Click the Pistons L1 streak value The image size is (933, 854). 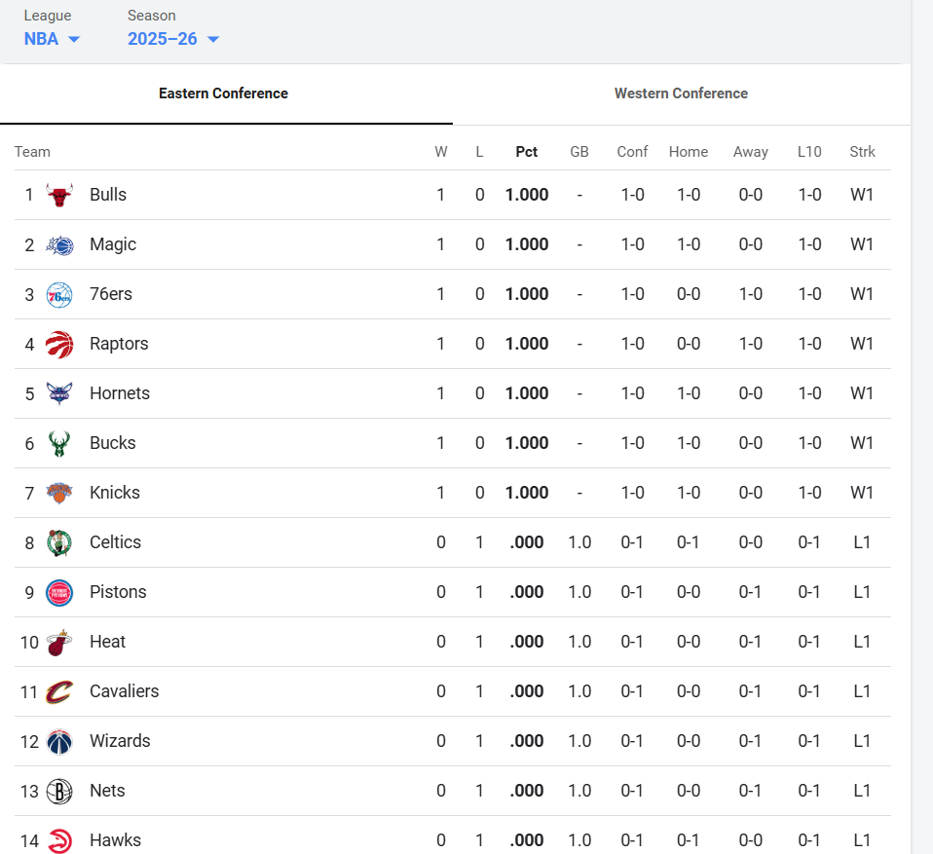862,592
